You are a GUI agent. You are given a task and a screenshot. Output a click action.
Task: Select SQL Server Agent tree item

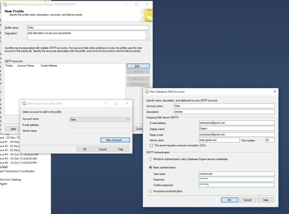(4, 184)
